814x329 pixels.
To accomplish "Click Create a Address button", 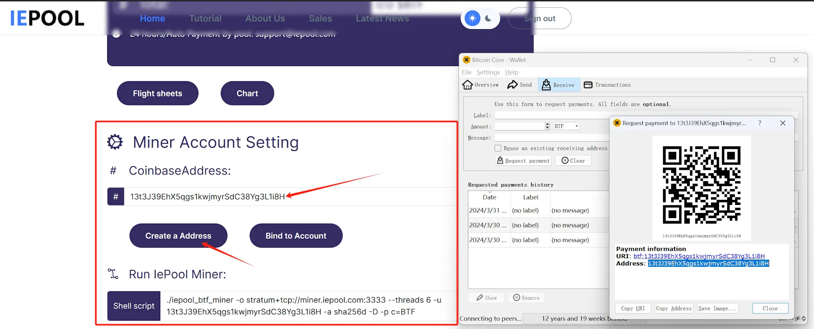I will pos(178,236).
